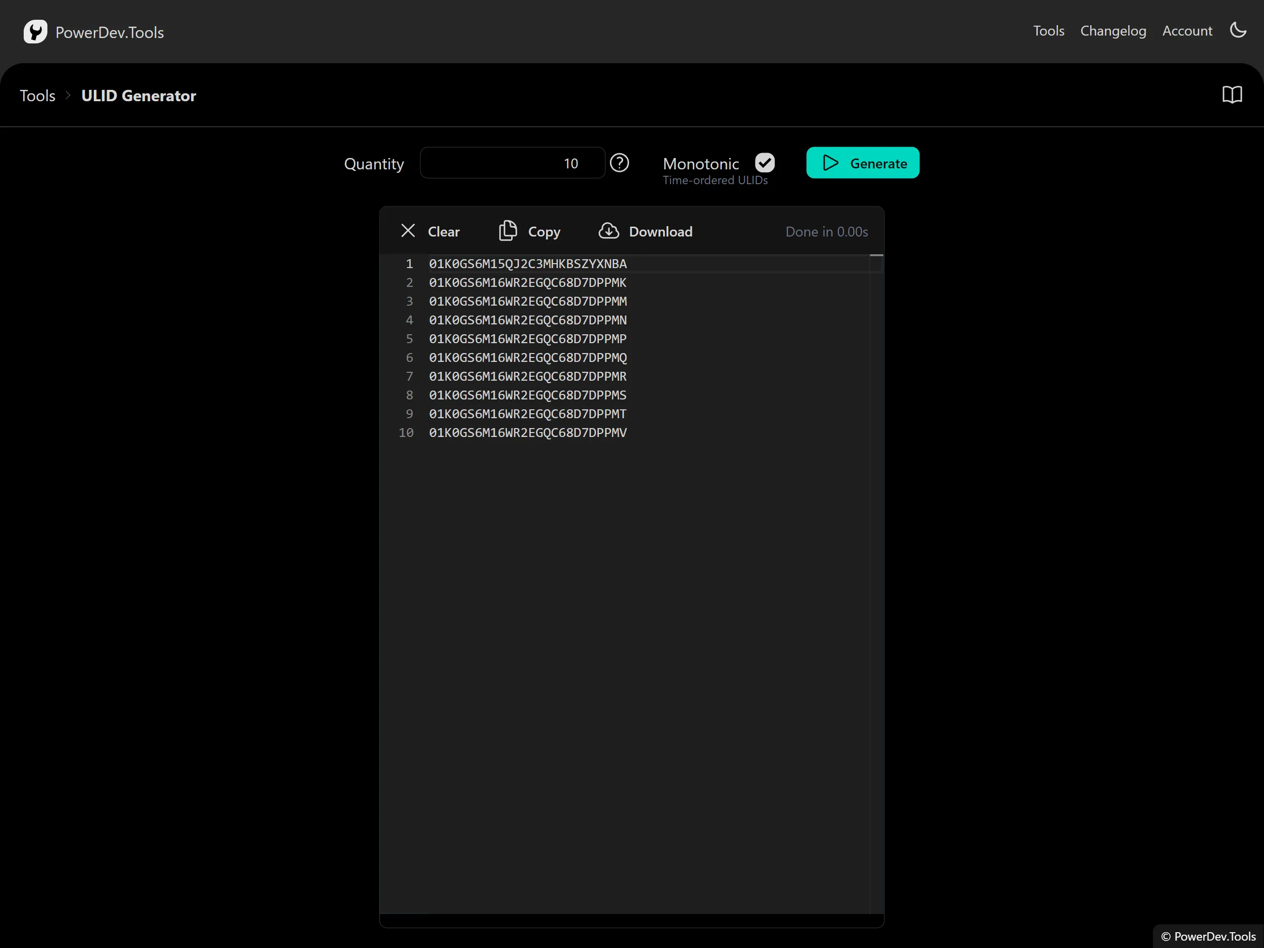
Task: Click line number 10 in editor
Action: pos(406,433)
